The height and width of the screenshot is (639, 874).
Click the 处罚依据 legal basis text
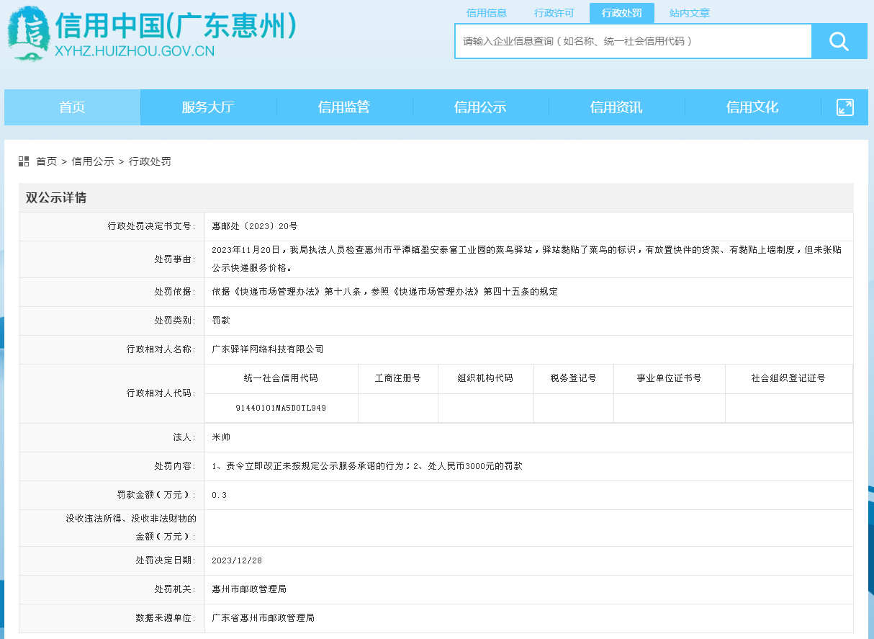click(x=384, y=292)
